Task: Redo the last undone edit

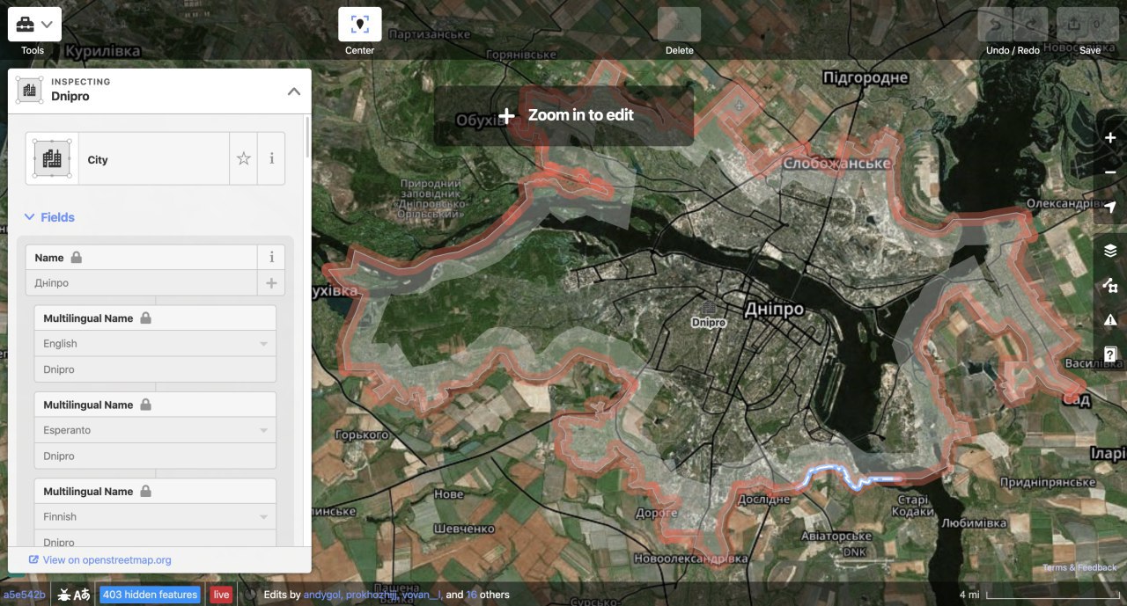Action: pos(1031,24)
